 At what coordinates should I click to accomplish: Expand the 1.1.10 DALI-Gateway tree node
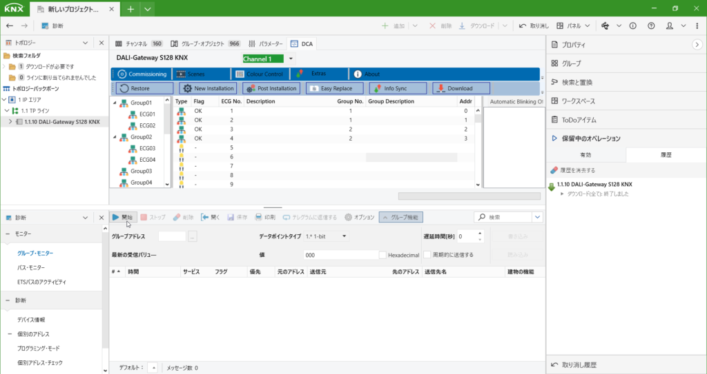10,122
